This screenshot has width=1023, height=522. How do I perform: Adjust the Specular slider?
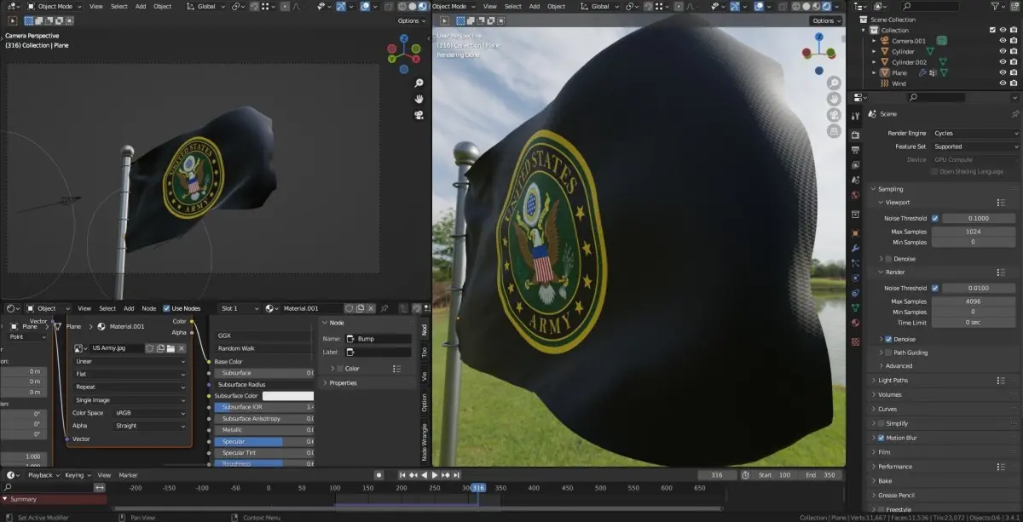pyautogui.click(x=264, y=442)
